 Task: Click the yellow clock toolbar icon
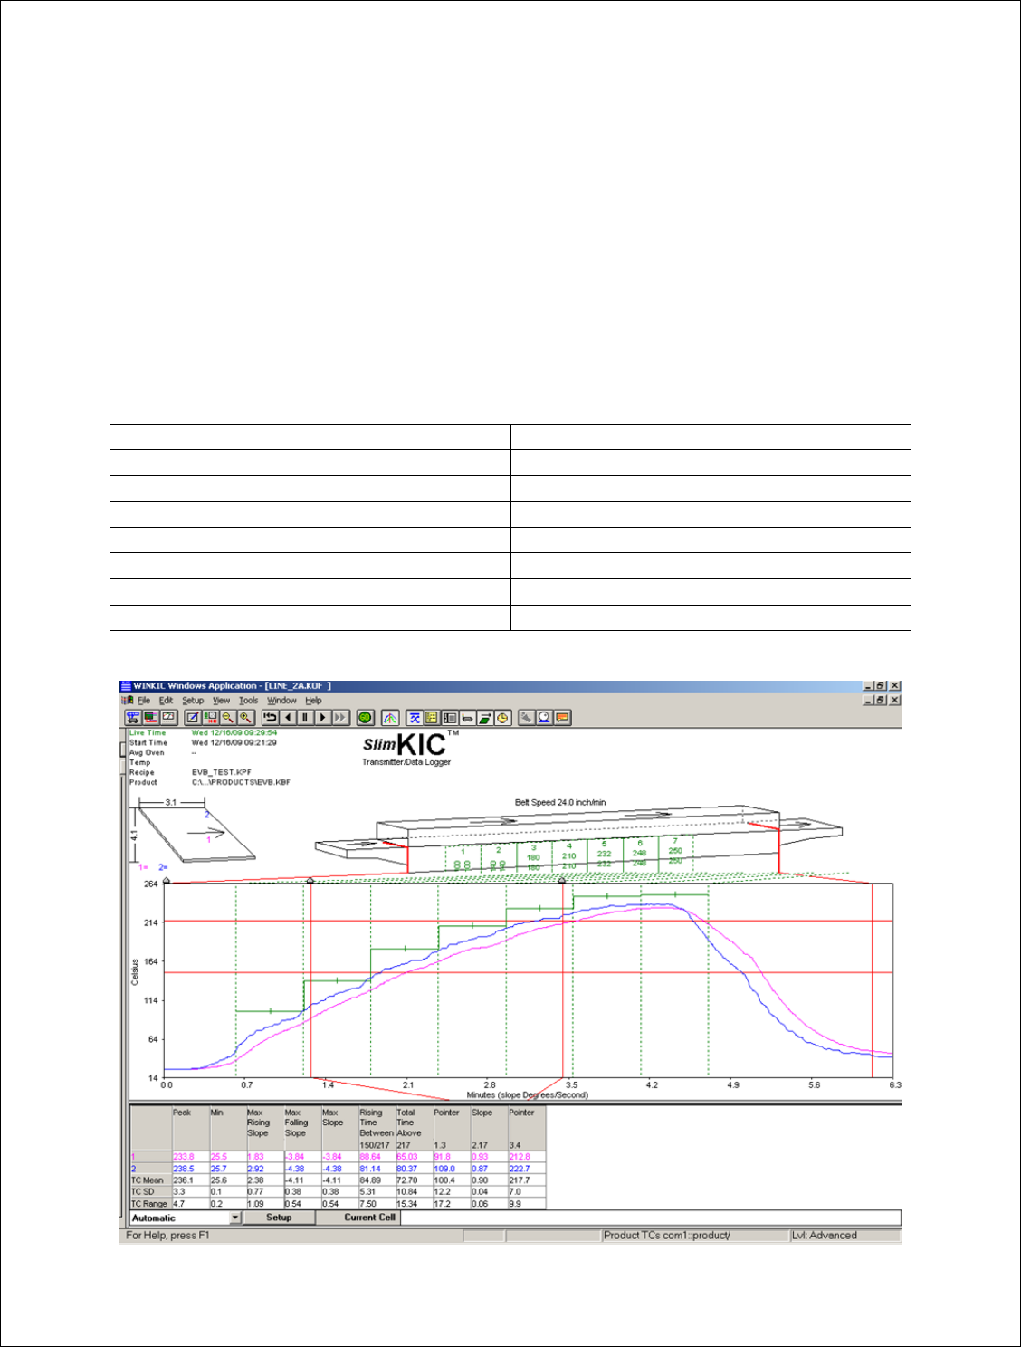503,718
